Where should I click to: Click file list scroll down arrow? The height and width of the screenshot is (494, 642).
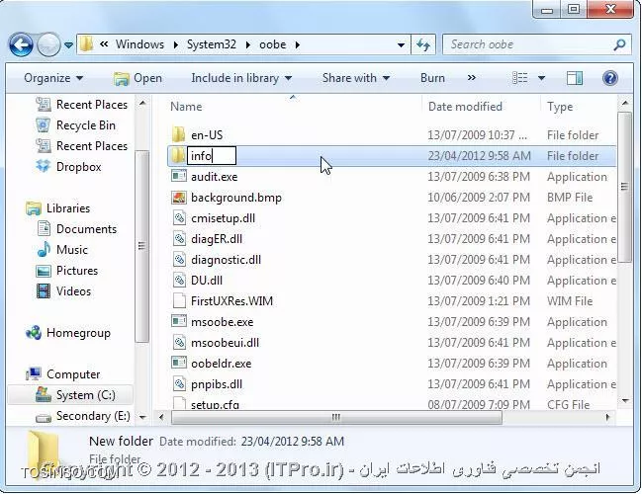tap(625, 401)
